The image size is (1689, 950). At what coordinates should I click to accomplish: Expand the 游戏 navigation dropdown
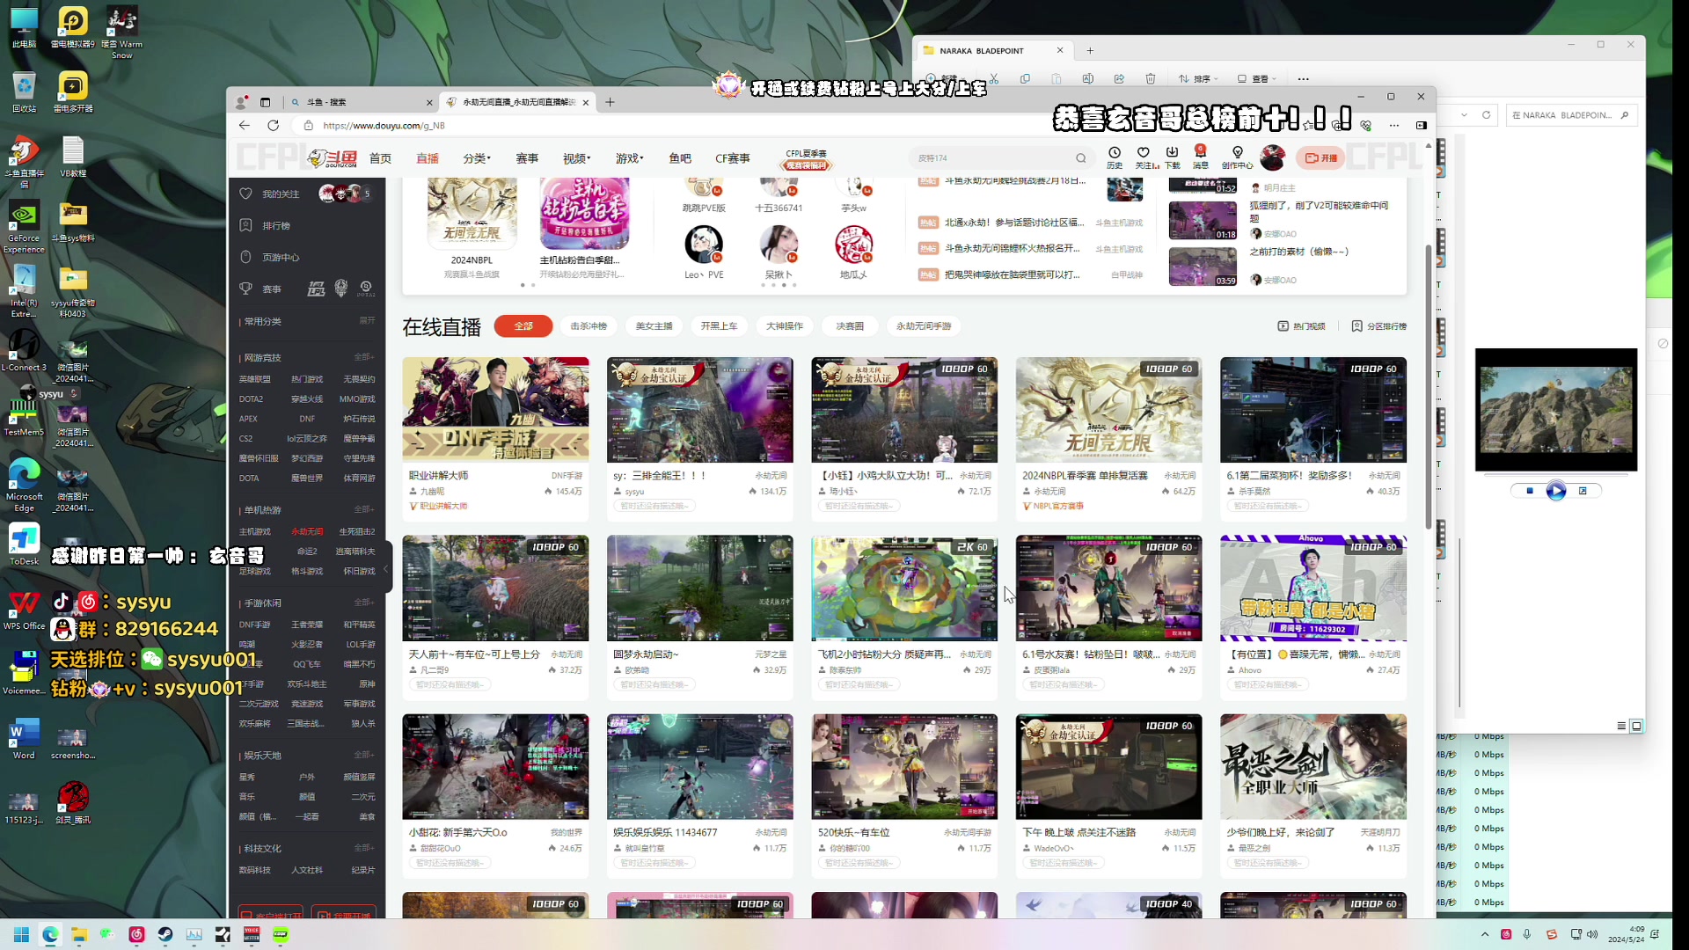(x=630, y=158)
